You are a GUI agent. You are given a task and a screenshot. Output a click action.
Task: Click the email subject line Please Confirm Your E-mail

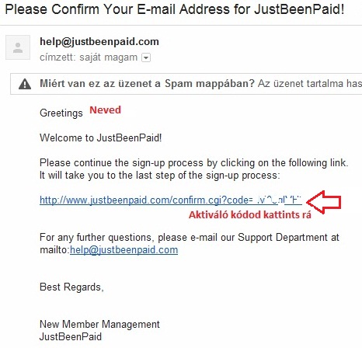175,9
